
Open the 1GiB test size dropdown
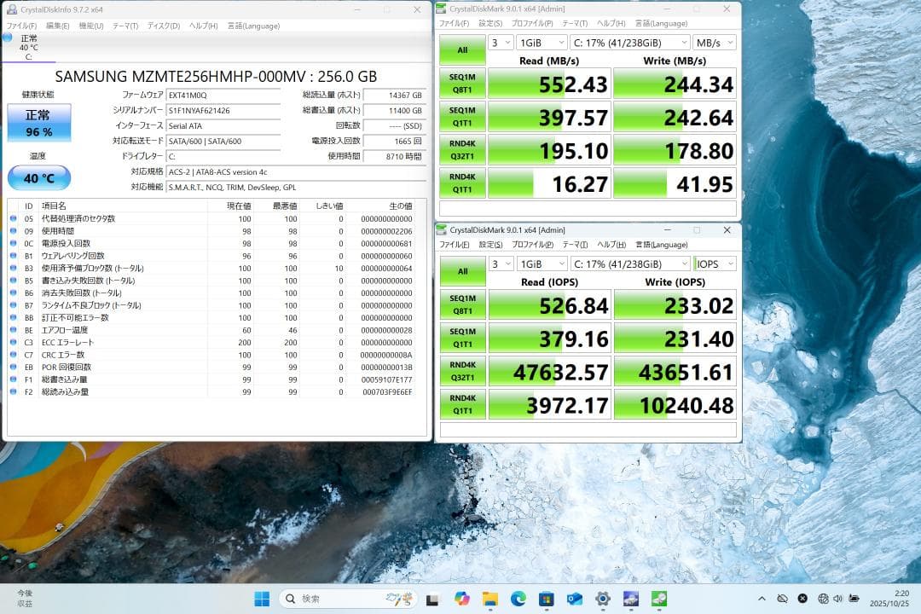click(542, 42)
